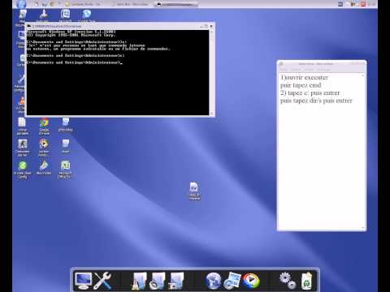Click the 'puir tapez cmd' line in Notepad

click(301, 85)
